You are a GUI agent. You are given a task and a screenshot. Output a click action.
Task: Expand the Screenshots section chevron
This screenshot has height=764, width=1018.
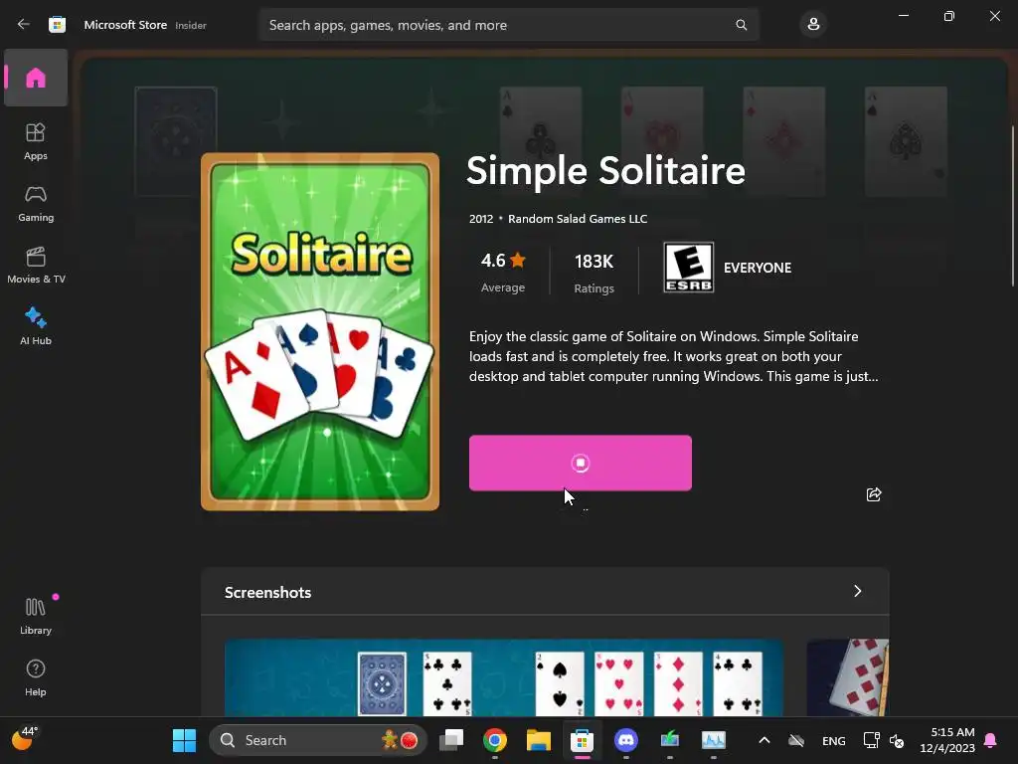click(x=858, y=591)
